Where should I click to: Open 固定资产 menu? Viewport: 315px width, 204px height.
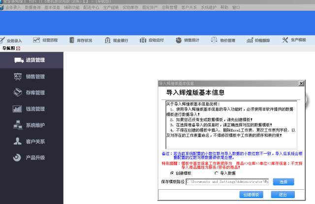[x=150, y=7]
